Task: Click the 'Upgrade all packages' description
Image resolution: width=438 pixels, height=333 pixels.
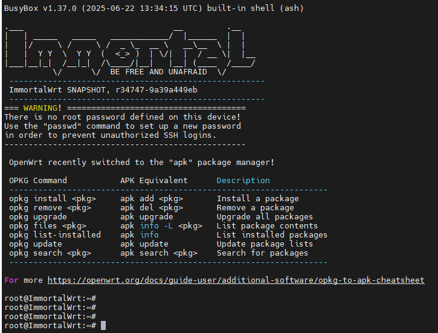Action: tap(265, 217)
